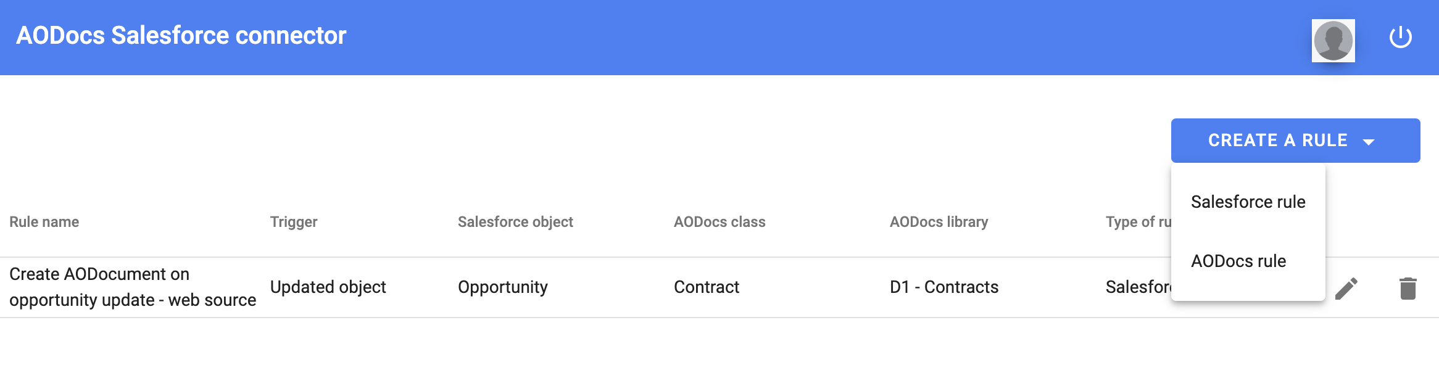Open the Create AODocument on opportunity update rule
The height and width of the screenshot is (386, 1439).
pos(133,287)
